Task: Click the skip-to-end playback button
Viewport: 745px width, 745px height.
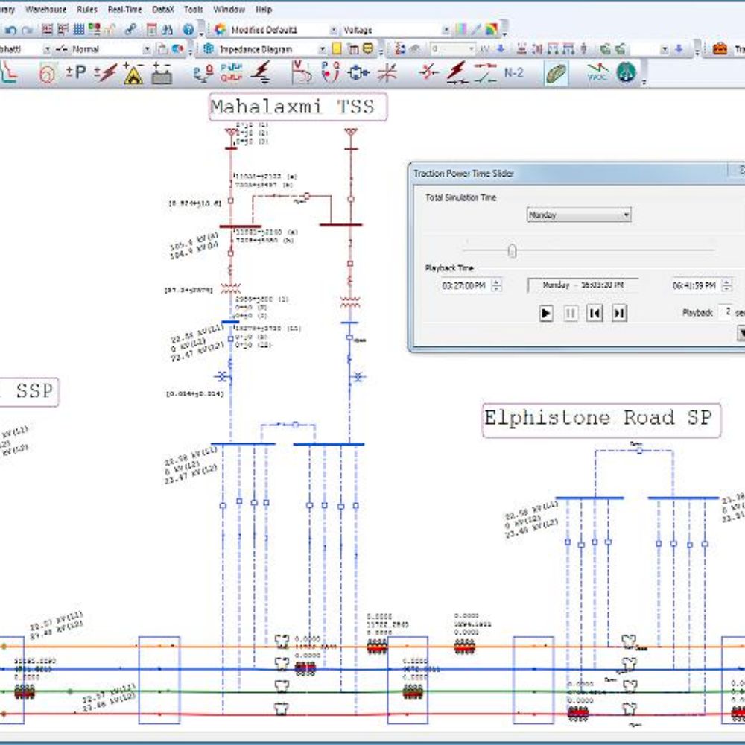Action: coord(618,314)
